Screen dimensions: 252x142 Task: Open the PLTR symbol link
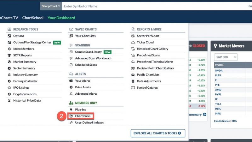click(218, 75)
